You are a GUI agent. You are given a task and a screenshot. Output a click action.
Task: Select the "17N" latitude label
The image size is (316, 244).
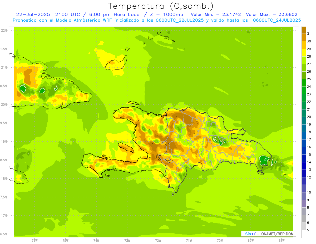[x=4, y=216]
